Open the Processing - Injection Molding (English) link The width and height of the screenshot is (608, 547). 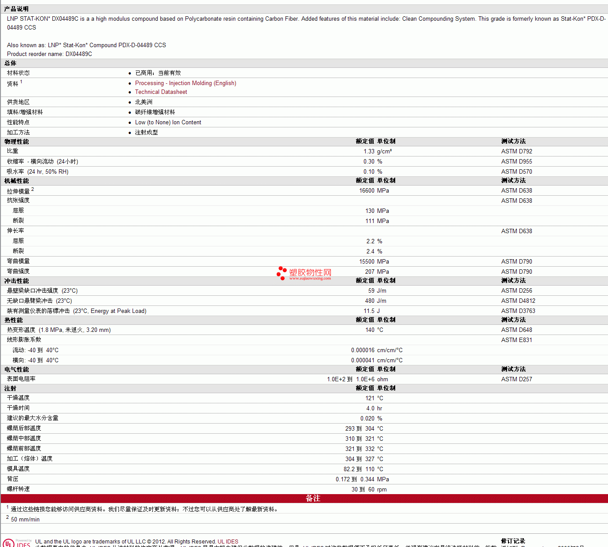(185, 83)
